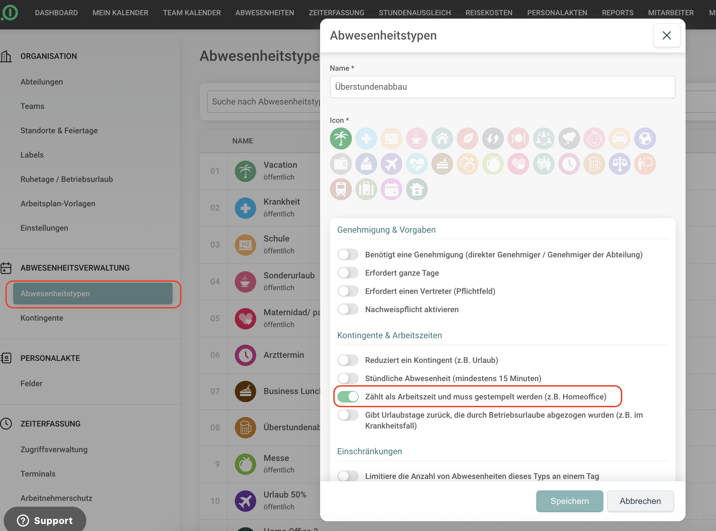The height and width of the screenshot is (531, 716).
Task: Focus the 'Suche nach Abwesenheitstyp' search box
Action: (264, 101)
